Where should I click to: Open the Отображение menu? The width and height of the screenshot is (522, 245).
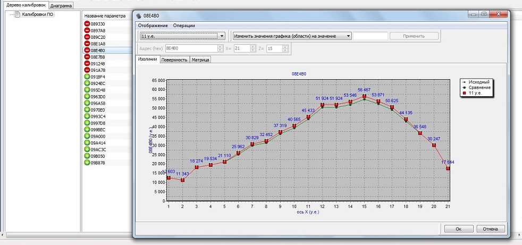tap(153, 26)
